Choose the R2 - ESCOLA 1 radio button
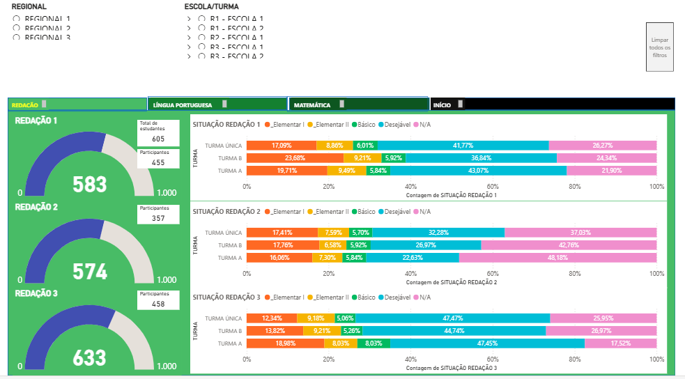685x379 pixels. [x=201, y=38]
